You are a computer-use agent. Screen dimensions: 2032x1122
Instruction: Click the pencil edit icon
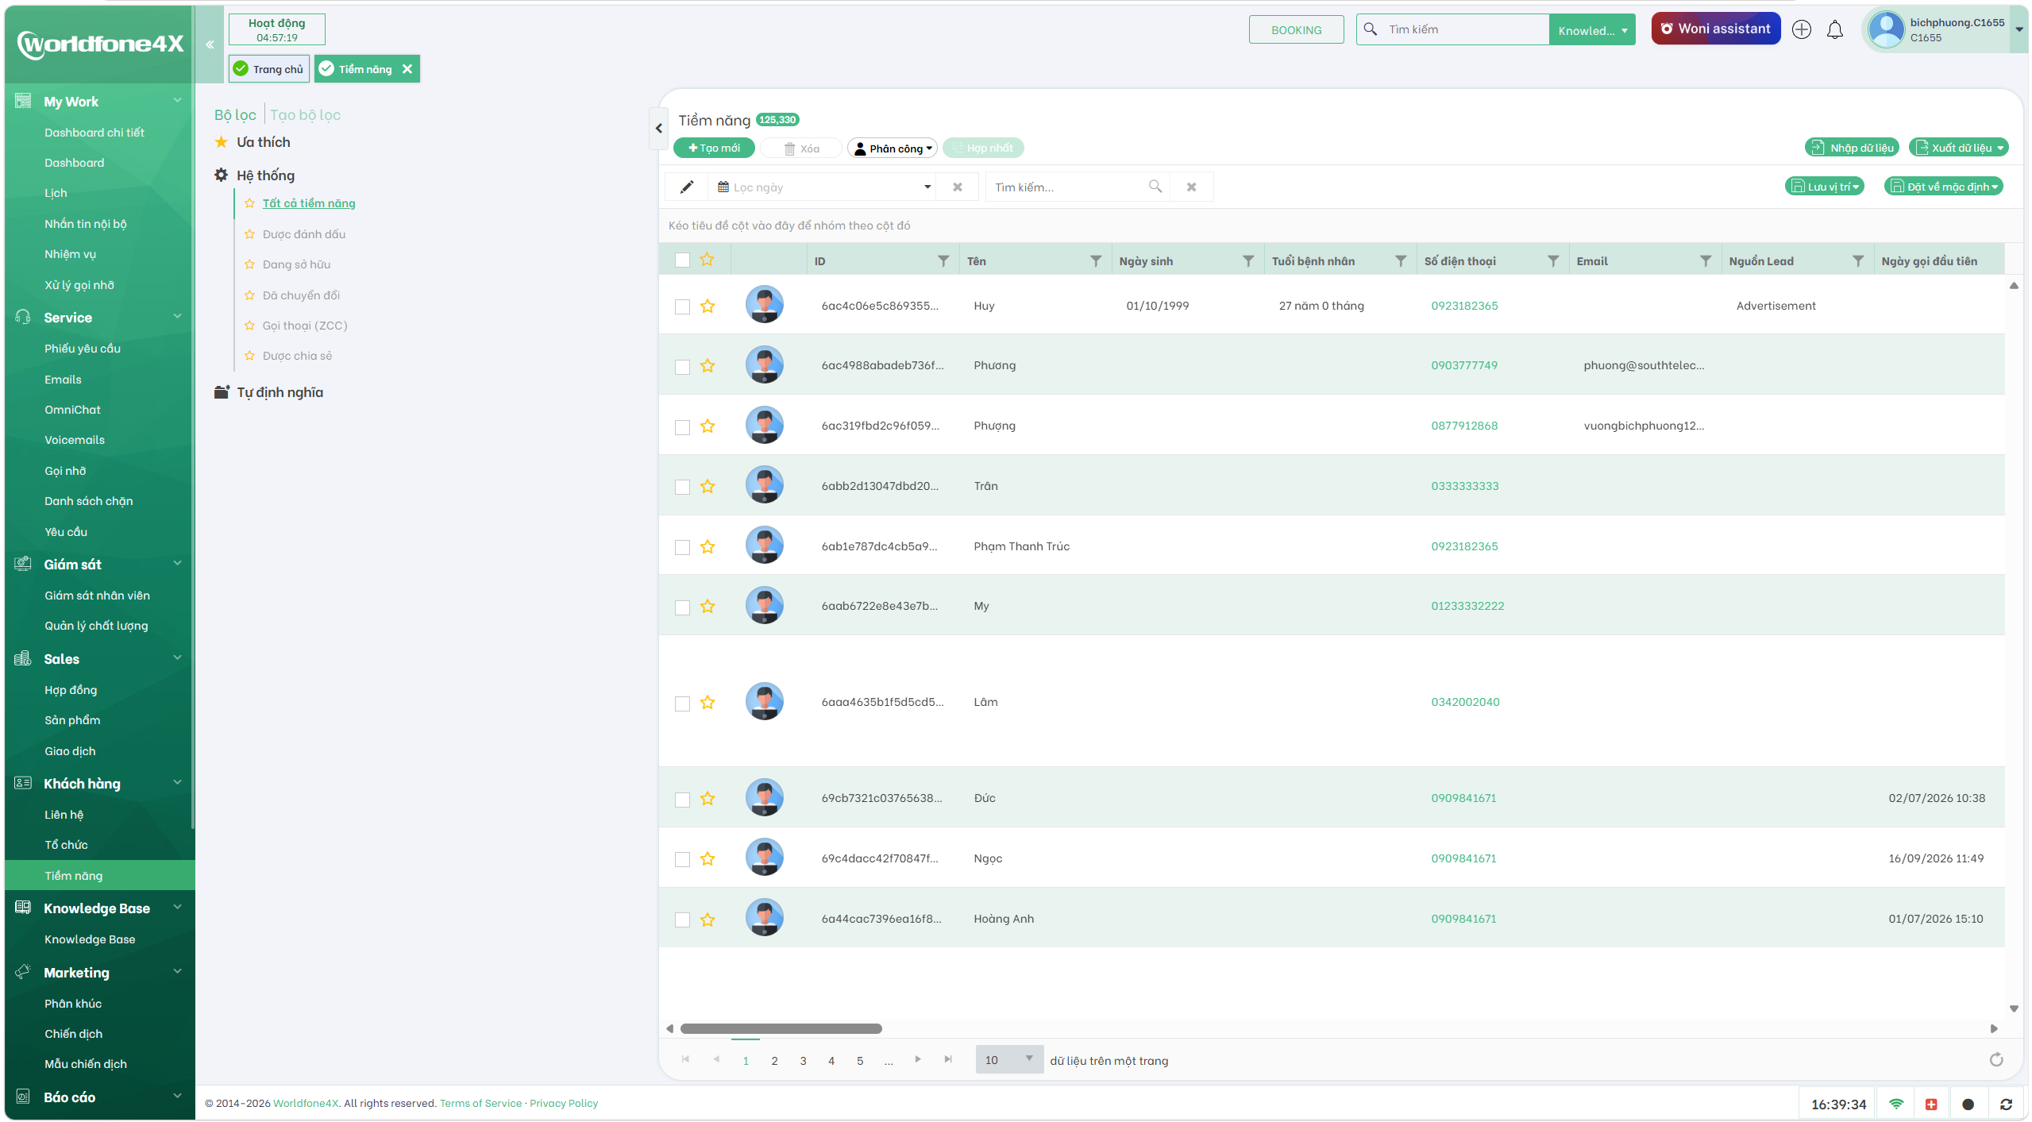point(687,187)
